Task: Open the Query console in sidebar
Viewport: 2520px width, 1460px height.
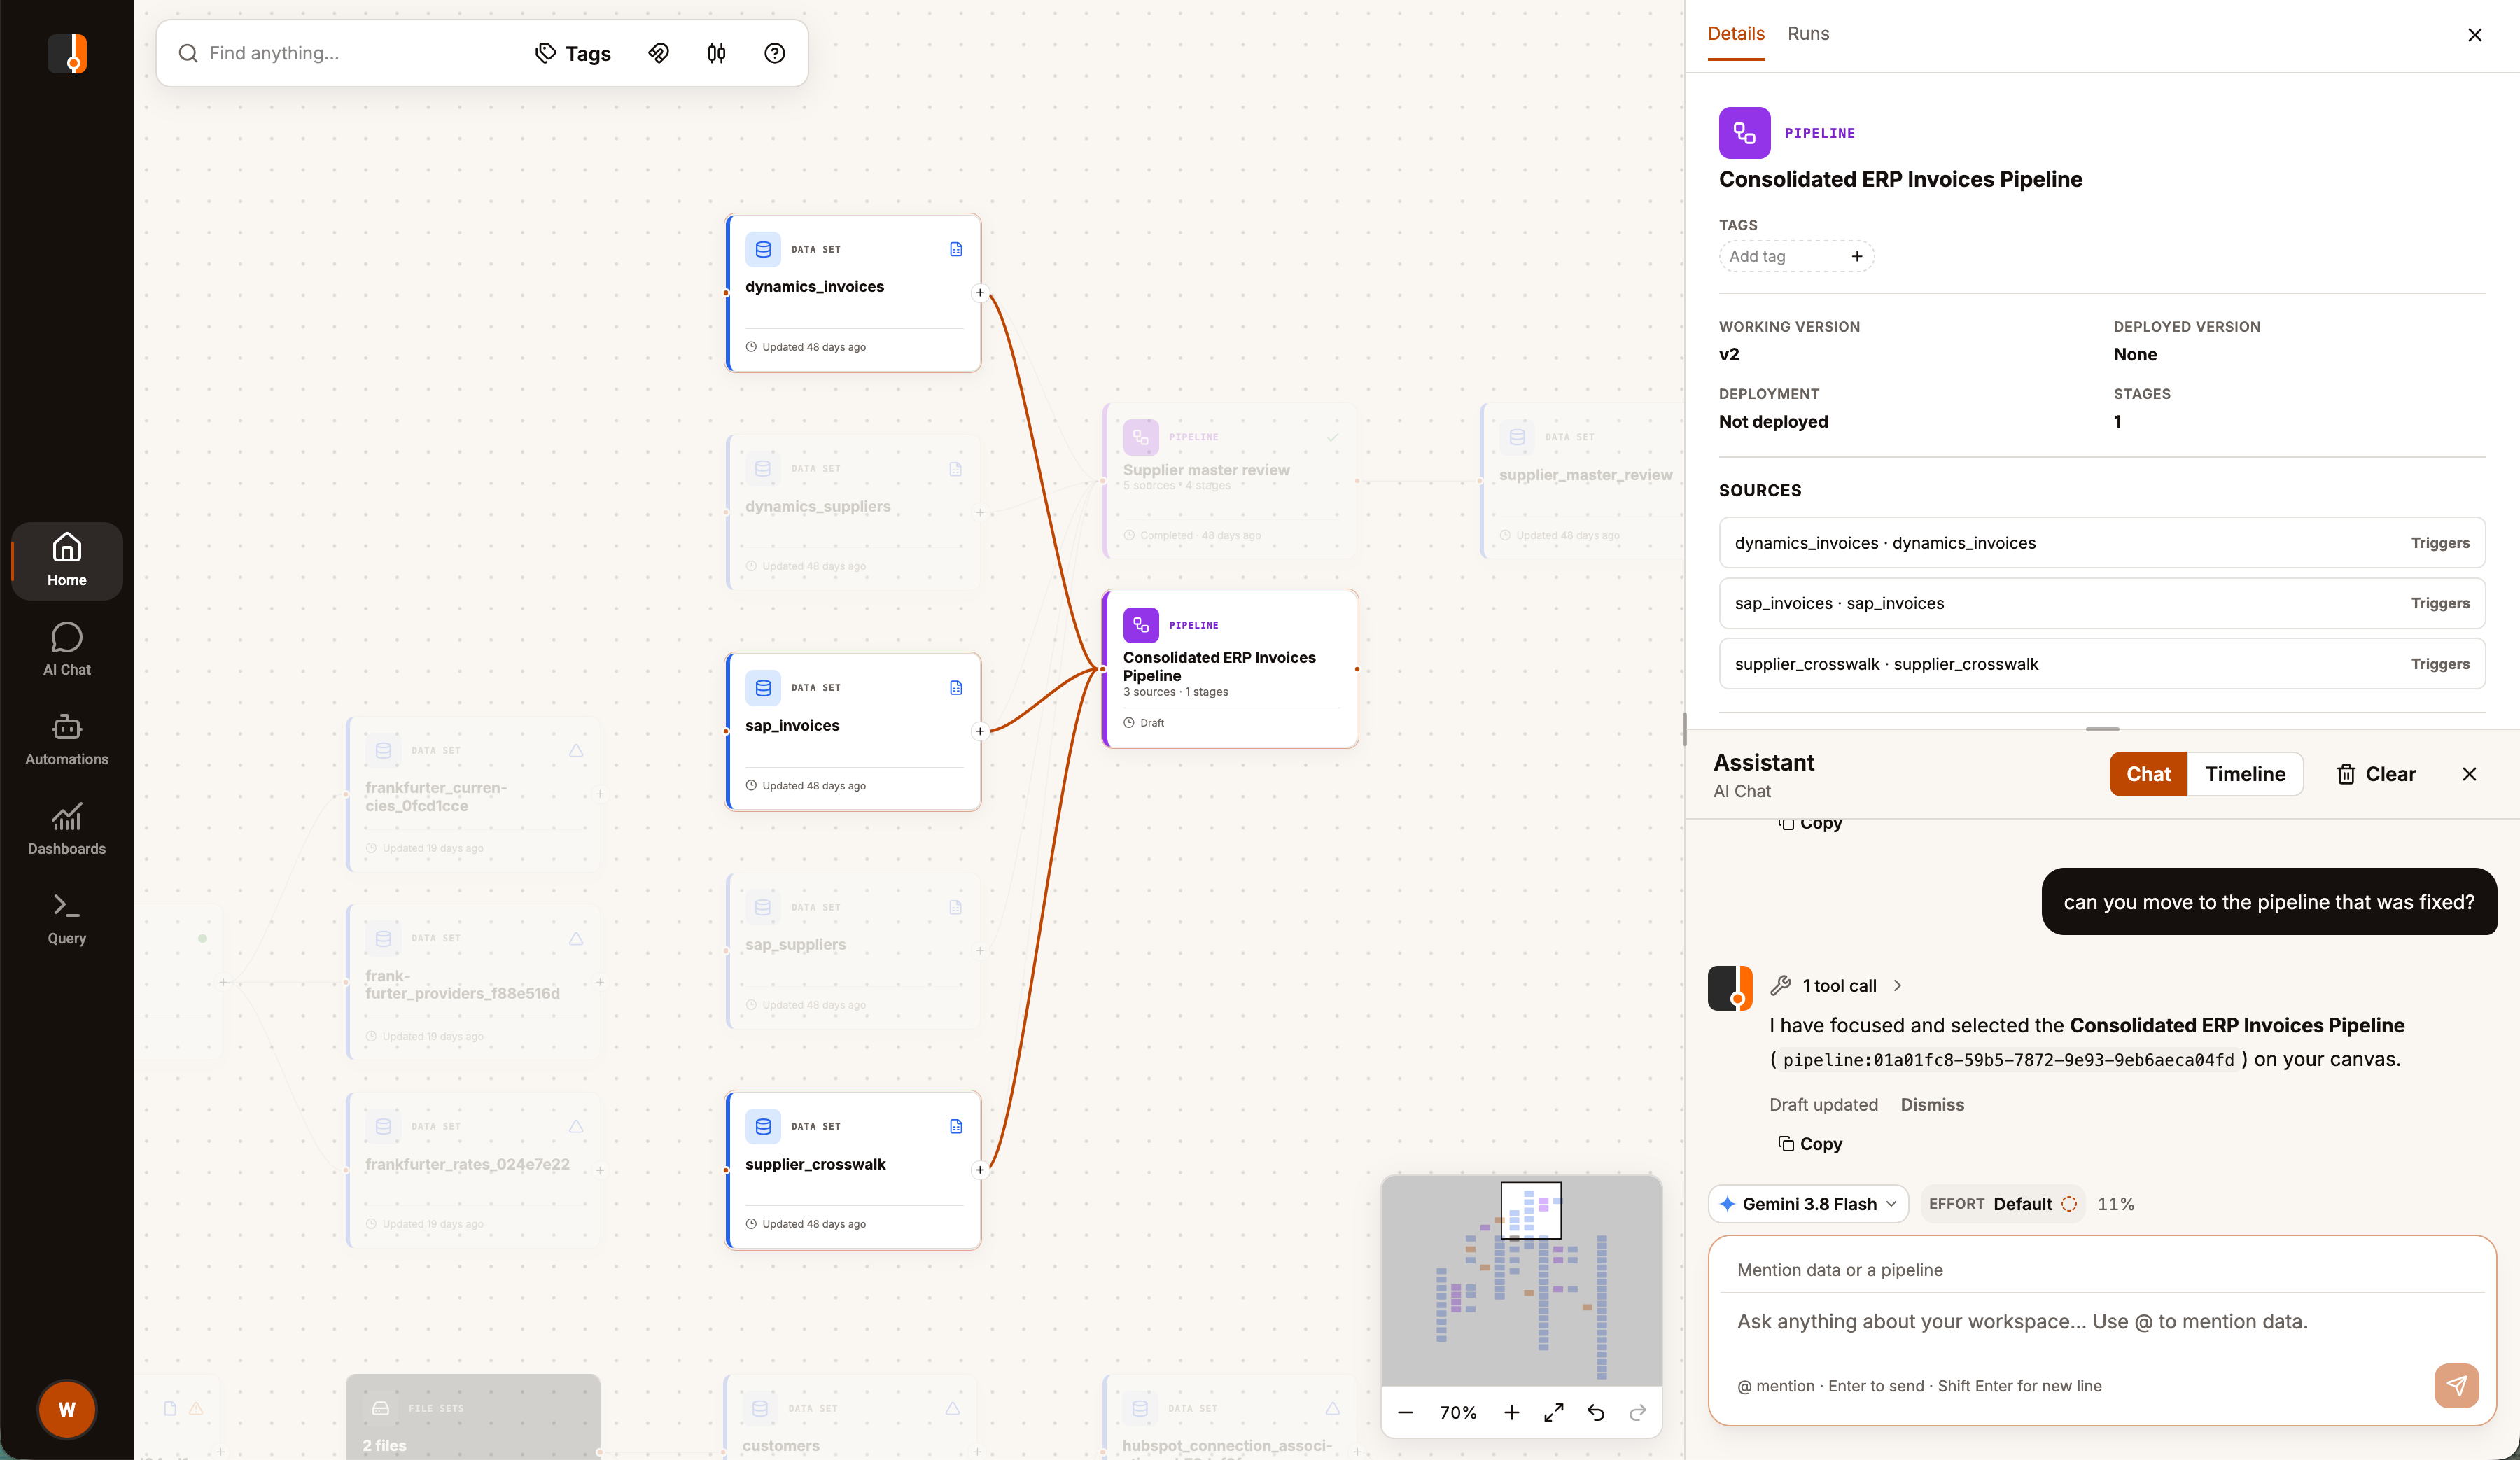Action: pos(67,919)
